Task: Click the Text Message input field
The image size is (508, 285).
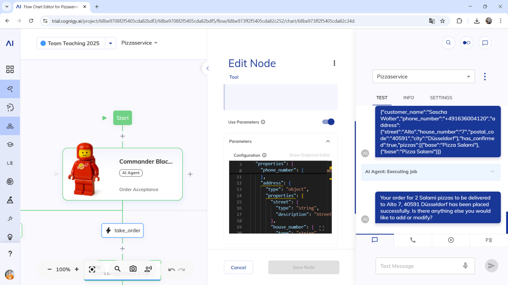Action: (x=419, y=266)
